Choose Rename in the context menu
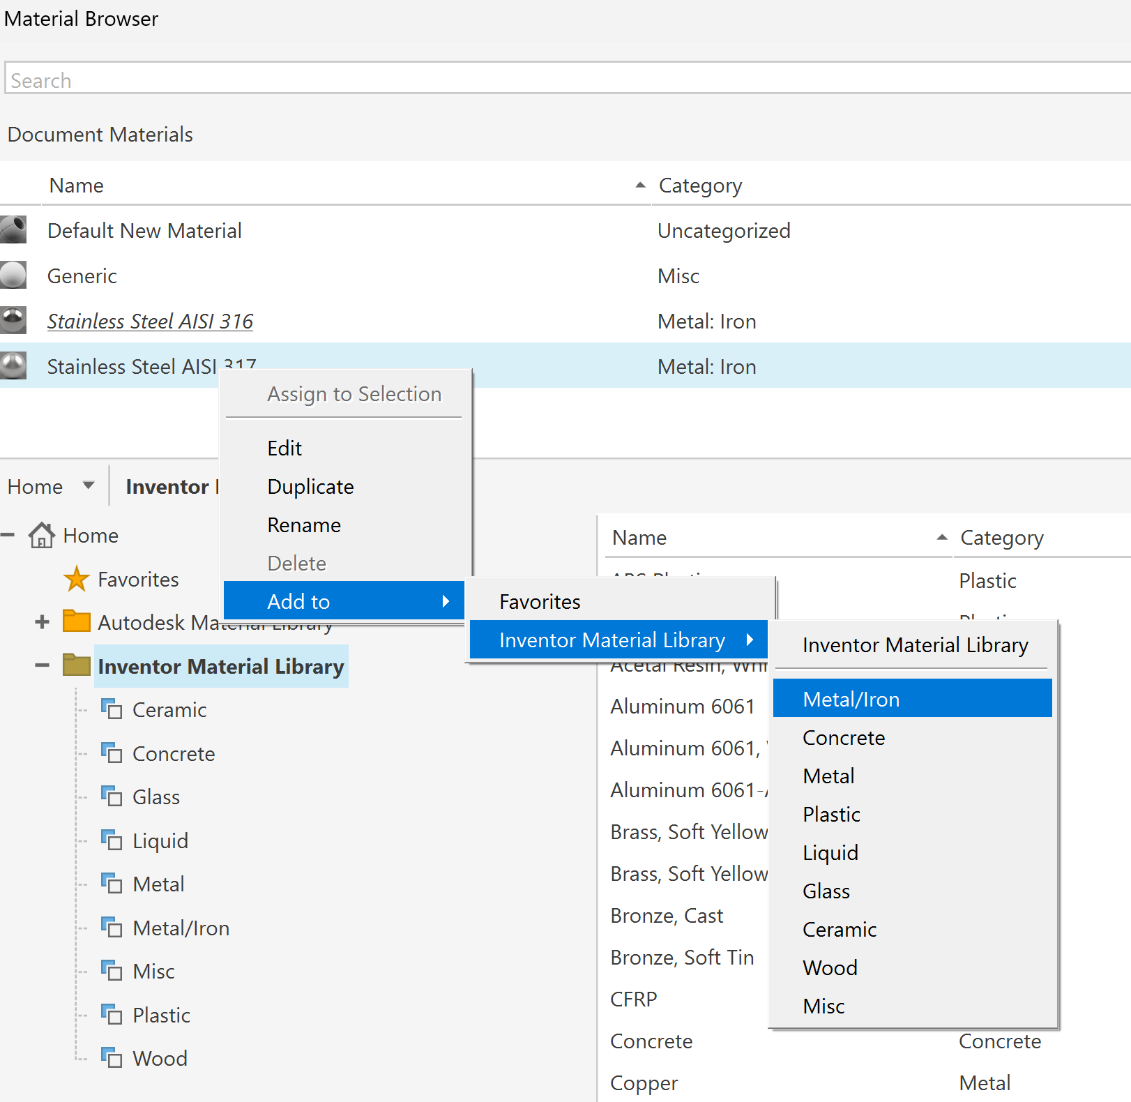This screenshot has width=1131, height=1102. [x=344, y=524]
